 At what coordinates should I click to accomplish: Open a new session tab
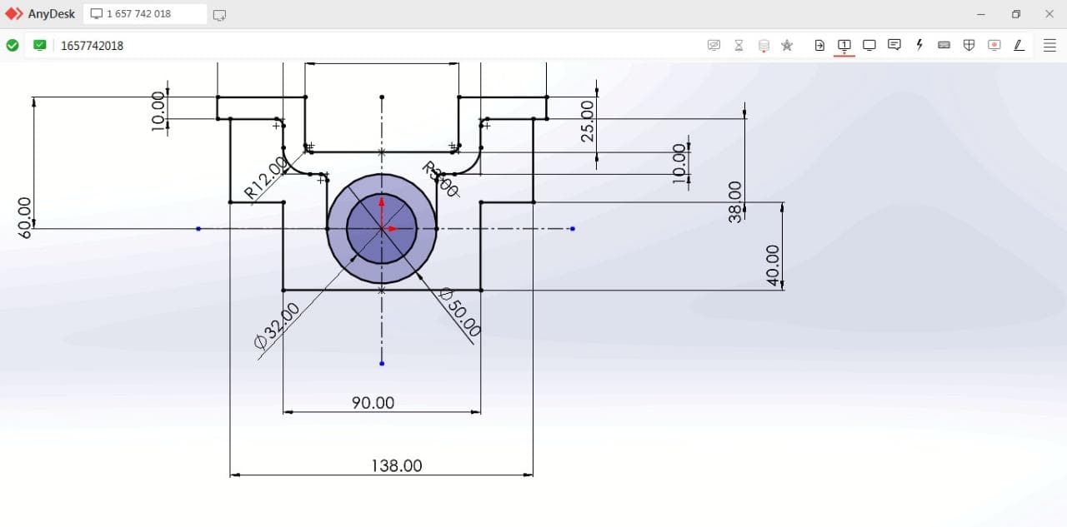[x=219, y=15]
